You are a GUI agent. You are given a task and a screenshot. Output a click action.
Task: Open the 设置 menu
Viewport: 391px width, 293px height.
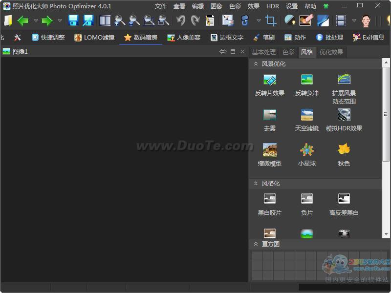pyautogui.click(x=292, y=6)
